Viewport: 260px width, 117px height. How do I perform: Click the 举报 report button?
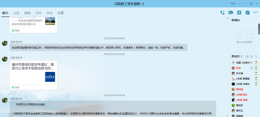(233, 4)
